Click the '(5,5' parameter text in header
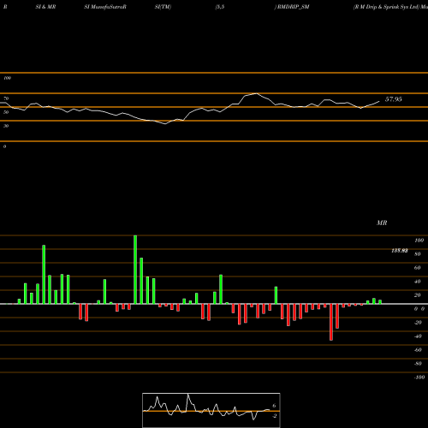 (220, 7)
